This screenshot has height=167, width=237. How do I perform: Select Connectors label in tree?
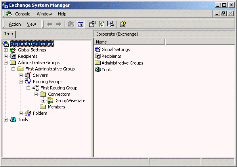click(59, 94)
